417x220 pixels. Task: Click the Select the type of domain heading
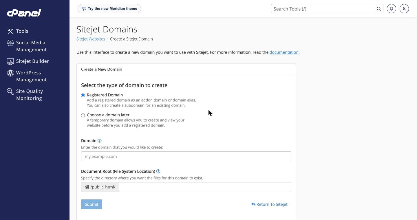click(124, 85)
